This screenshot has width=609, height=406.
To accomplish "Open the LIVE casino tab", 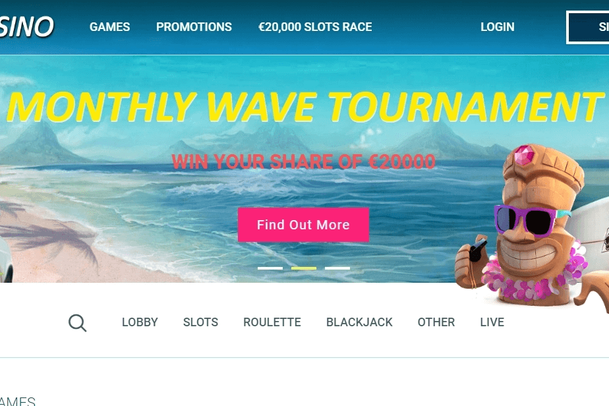I will click(x=492, y=322).
